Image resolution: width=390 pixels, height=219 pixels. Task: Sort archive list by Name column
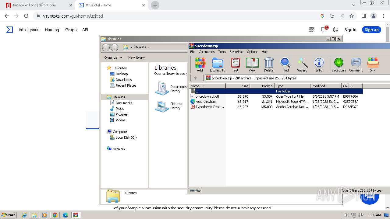click(207, 86)
